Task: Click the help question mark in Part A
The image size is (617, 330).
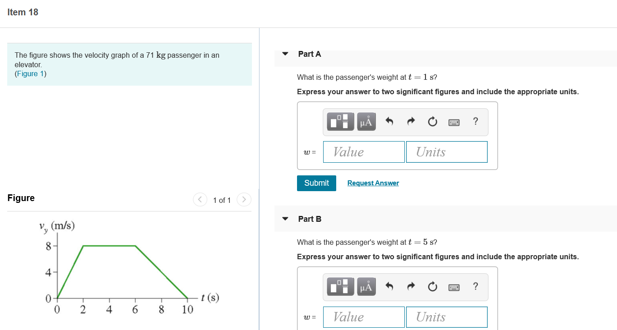Action: [x=475, y=121]
